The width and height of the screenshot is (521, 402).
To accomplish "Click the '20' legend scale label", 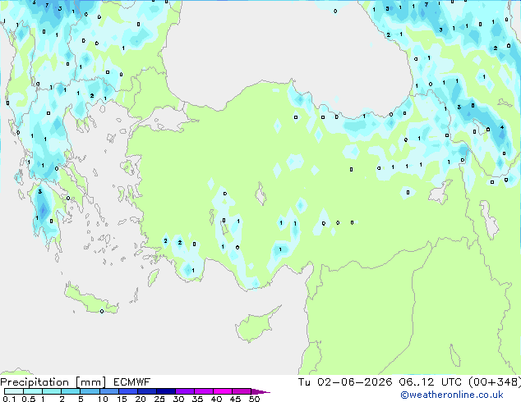I will (x=141, y=399).
